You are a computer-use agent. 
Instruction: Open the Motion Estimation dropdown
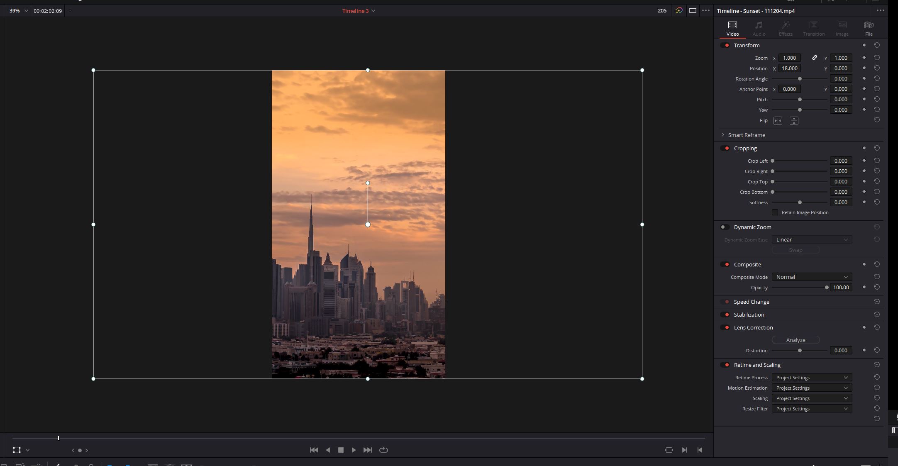[x=812, y=388]
